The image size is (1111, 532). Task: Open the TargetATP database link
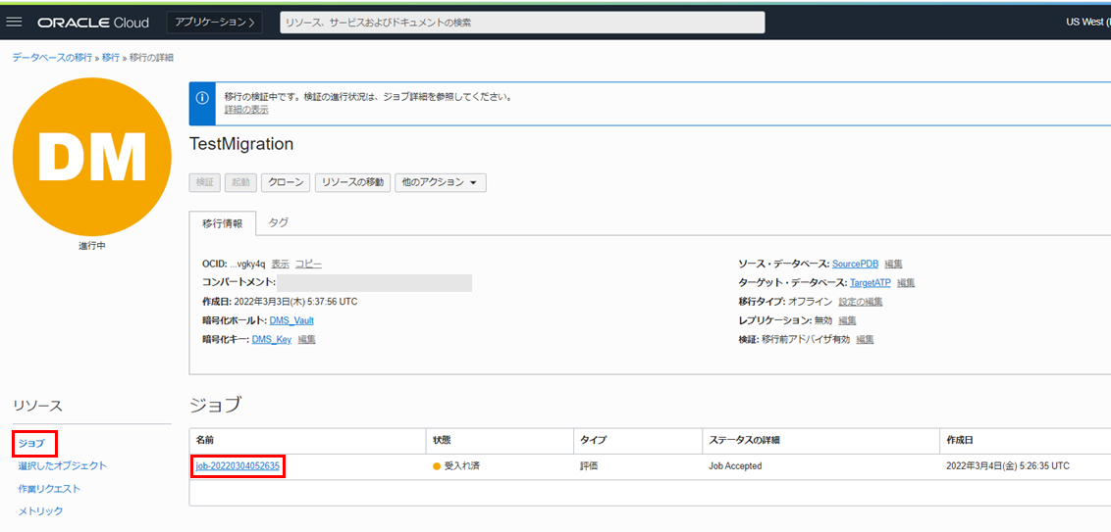click(x=869, y=283)
